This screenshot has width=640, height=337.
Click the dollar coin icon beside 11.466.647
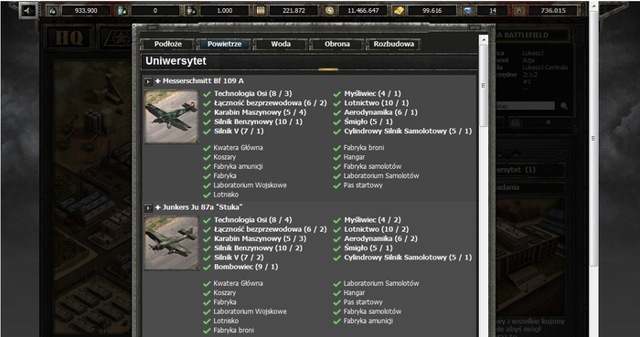[x=329, y=11]
